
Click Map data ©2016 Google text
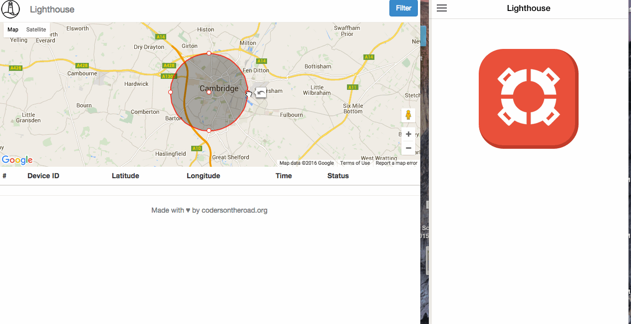(307, 163)
